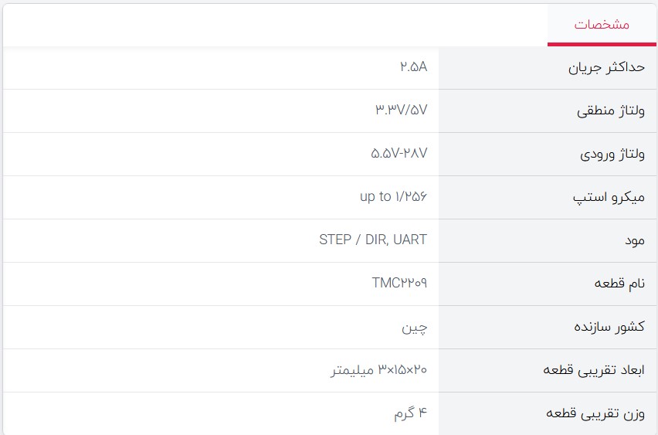
Task: Click the وزن تقریبی قطعه row label
Action: [595, 413]
